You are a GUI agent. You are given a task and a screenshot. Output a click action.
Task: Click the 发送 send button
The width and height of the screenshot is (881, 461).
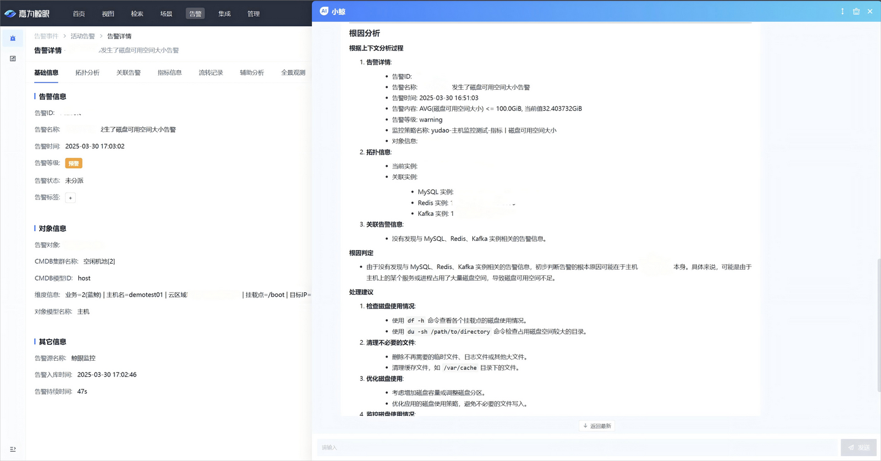tap(858, 448)
